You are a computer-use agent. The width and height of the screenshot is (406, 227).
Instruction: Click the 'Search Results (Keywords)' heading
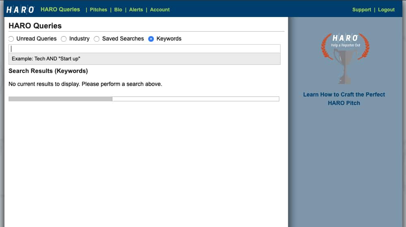[x=48, y=71]
